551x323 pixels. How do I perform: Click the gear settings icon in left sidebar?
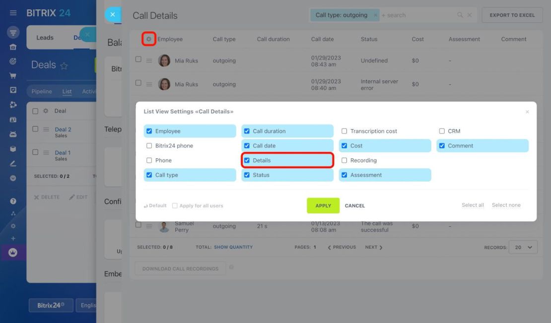13,226
